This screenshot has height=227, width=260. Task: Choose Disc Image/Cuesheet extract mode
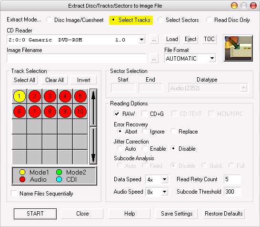(x=49, y=20)
